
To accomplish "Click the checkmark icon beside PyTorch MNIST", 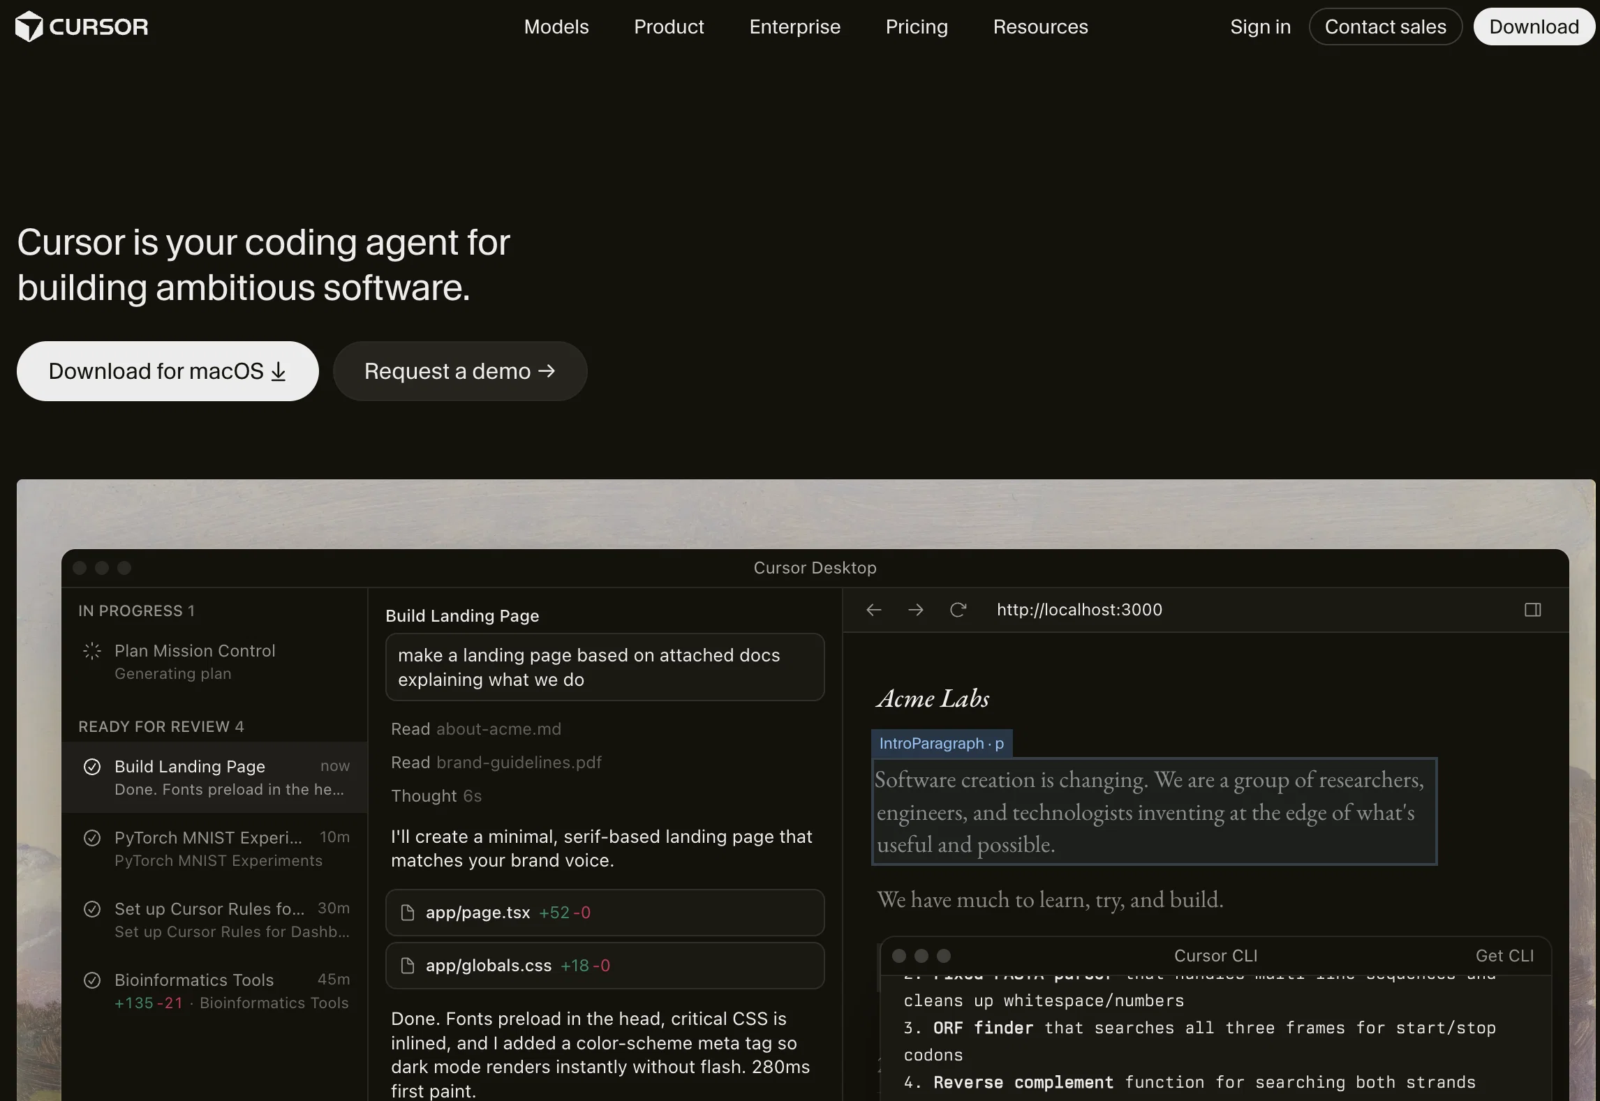I will [x=92, y=838].
